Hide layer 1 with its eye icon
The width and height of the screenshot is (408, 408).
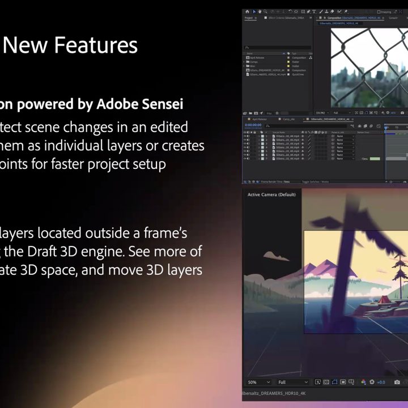coord(245,136)
